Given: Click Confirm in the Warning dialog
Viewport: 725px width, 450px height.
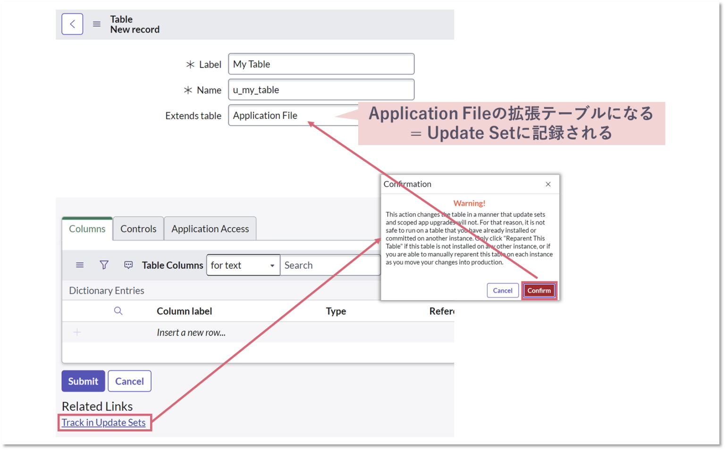Looking at the screenshot, I should tap(539, 290).
